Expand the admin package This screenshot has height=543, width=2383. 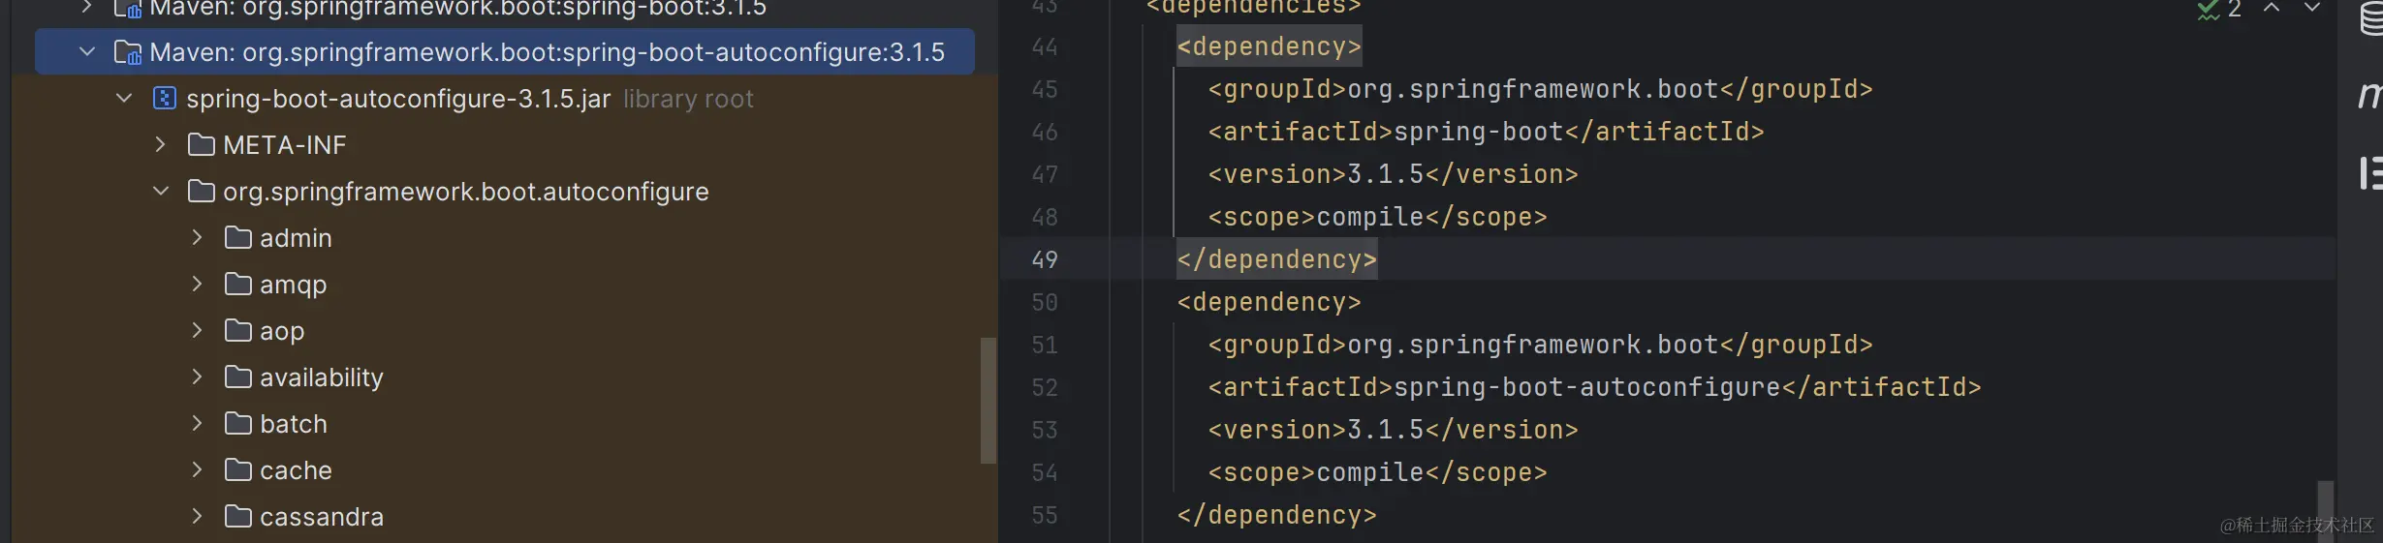coord(198,237)
